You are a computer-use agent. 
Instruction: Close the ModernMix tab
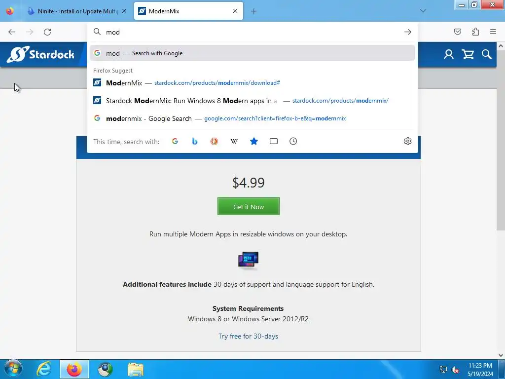pyautogui.click(x=235, y=11)
